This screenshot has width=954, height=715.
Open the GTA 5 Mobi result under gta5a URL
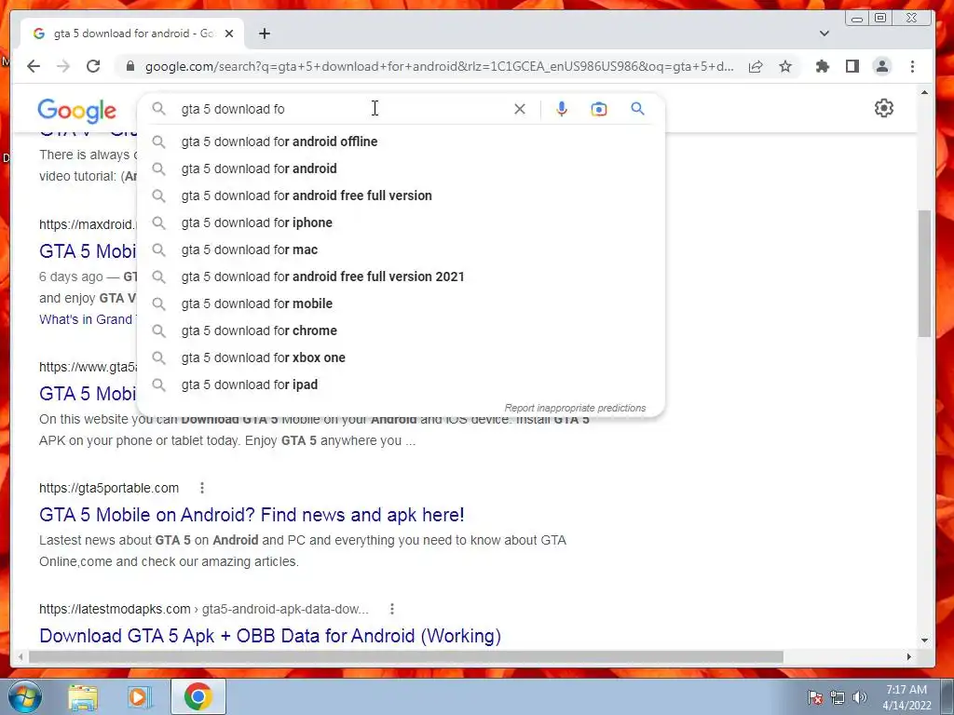tap(89, 394)
